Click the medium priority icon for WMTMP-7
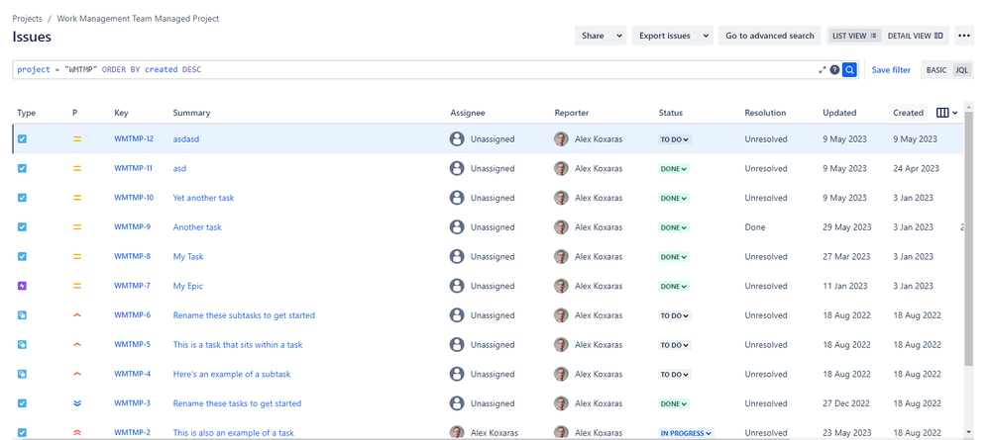 coord(77,286)
